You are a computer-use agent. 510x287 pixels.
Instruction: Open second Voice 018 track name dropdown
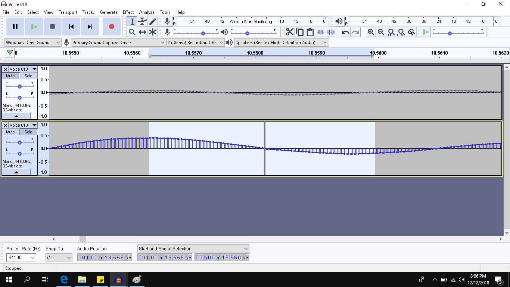pos(23,125)
